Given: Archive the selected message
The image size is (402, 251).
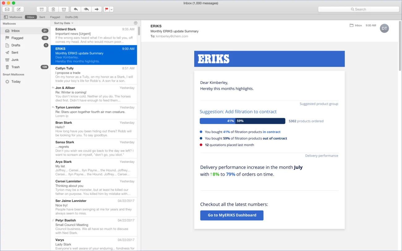Looking at the screenshot, I should 41,9.
